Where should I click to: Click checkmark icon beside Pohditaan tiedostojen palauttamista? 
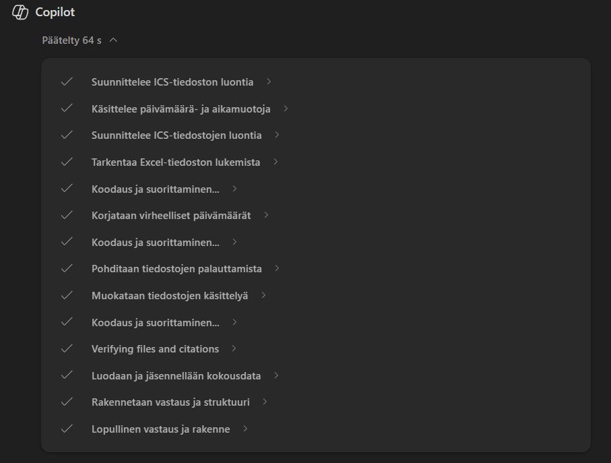point(67,268)
